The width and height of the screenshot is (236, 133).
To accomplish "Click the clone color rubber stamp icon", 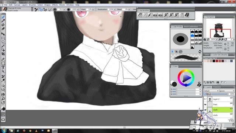I will (x=199, y=84).
